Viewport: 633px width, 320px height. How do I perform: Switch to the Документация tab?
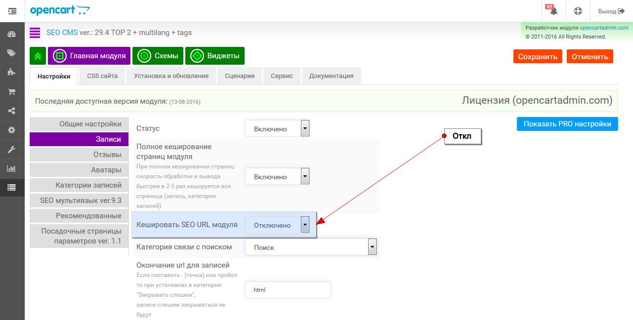(x=331, y=76)
